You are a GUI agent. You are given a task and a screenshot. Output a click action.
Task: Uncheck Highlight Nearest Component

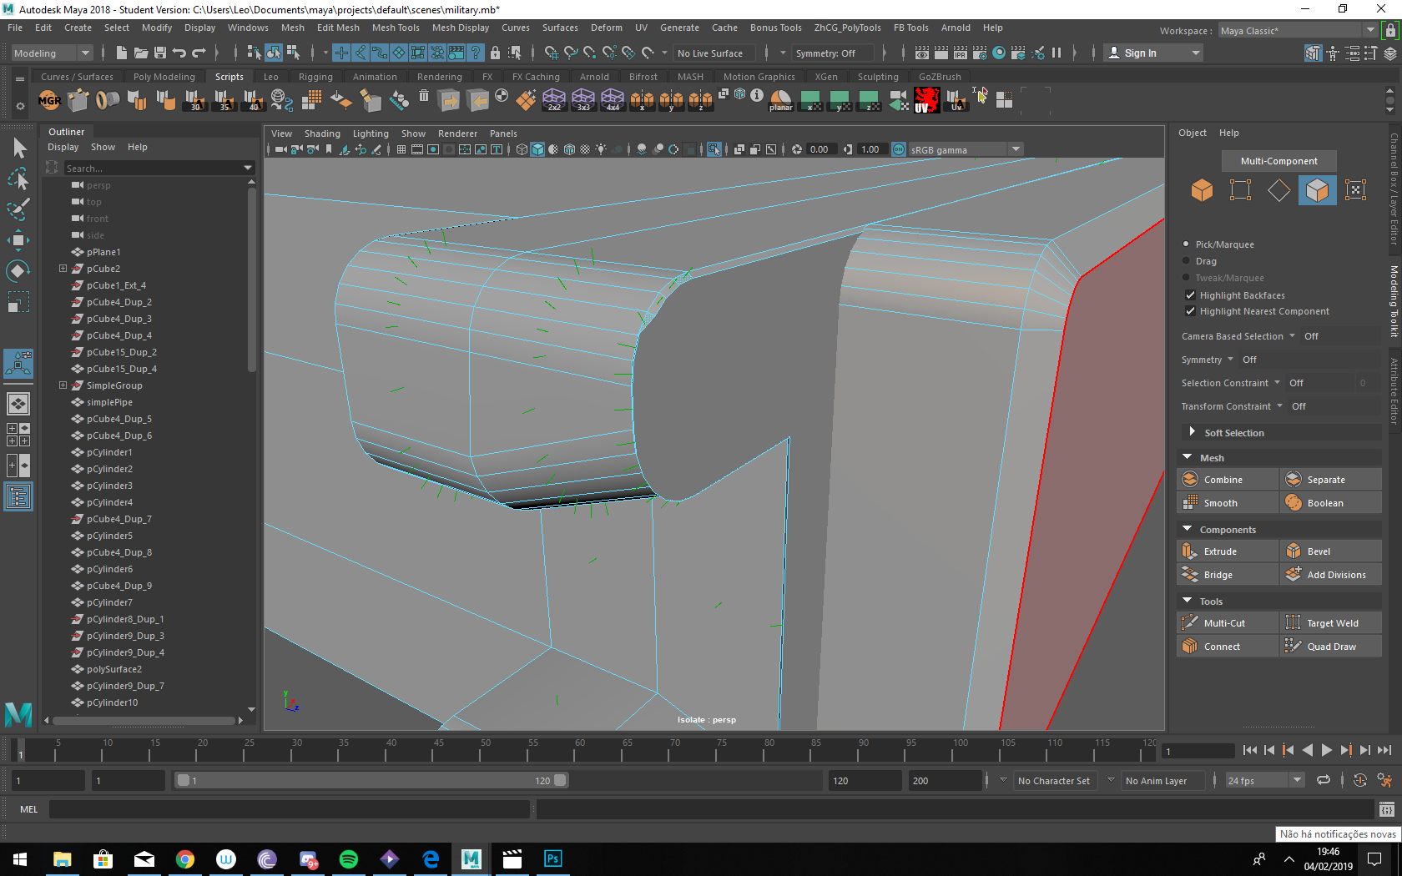pyautogui.click(x=1191, y=311)
